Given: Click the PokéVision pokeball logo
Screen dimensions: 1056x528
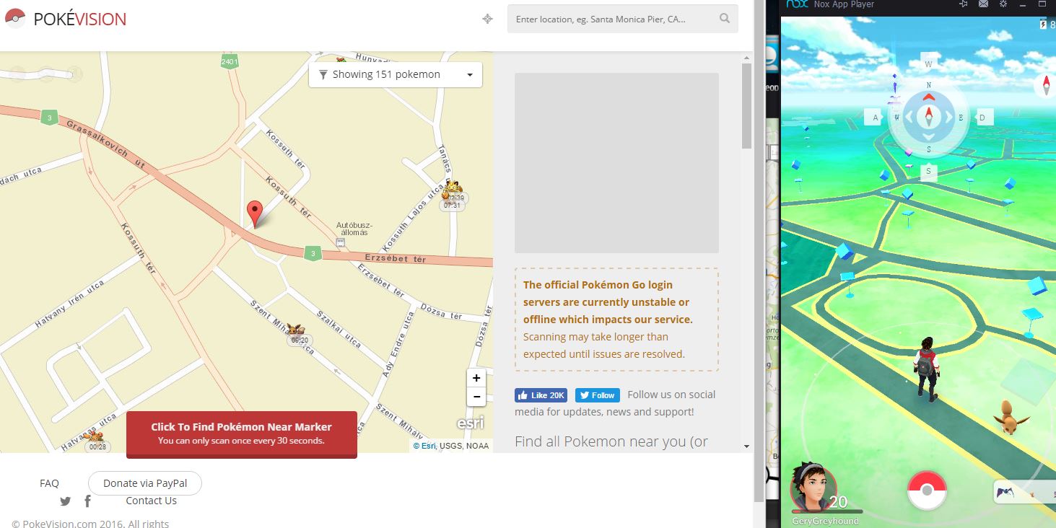Looking at the screenshot, I should pos(15,19).
